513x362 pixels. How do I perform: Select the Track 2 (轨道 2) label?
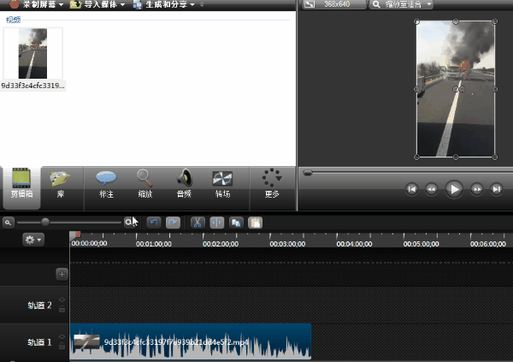[x=39, y=306]
